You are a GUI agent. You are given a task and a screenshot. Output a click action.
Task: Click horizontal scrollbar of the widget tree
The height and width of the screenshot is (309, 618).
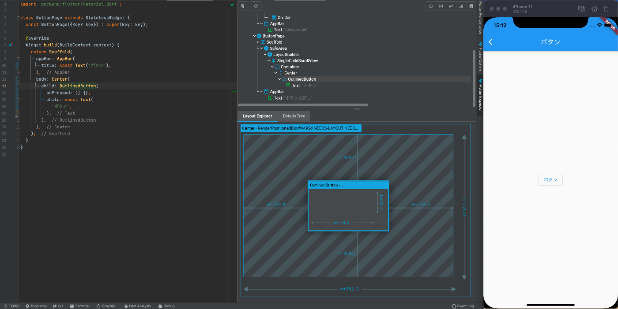coord(303,105)
